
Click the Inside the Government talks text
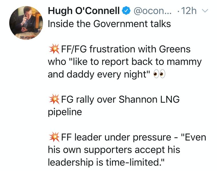pos(109,24)
